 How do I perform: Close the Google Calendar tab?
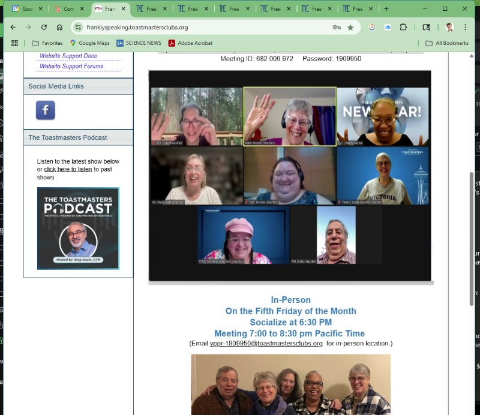[x=40, y=9]
